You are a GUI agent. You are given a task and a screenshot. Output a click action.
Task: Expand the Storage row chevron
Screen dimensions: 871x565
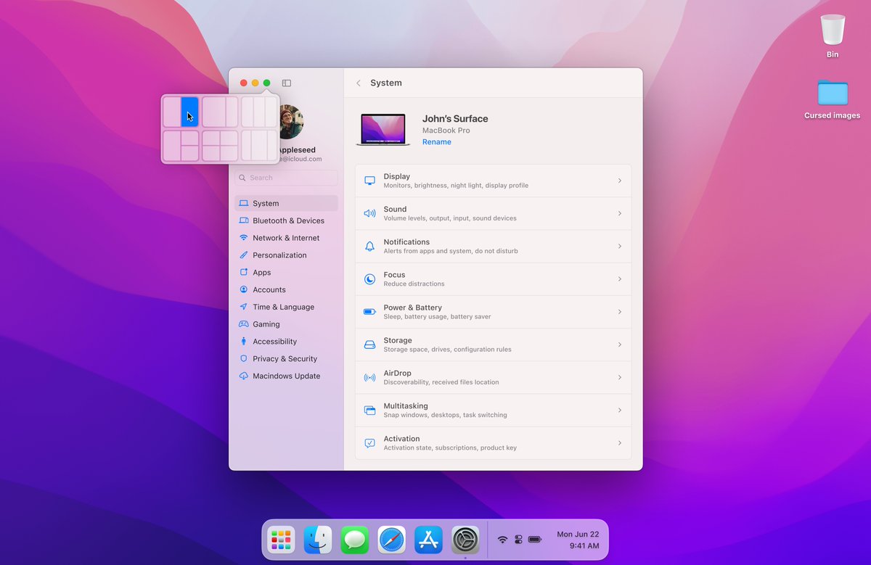[x=619, y=345]
